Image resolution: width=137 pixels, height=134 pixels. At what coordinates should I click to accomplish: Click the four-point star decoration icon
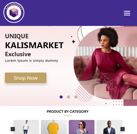(73, 42)
